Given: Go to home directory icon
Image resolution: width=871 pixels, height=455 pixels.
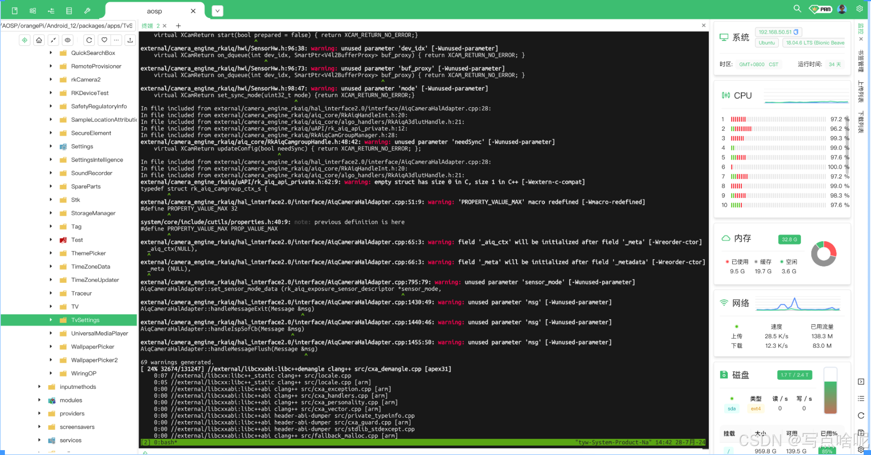Looking at the screenshot, I should (x=39, y=40).
